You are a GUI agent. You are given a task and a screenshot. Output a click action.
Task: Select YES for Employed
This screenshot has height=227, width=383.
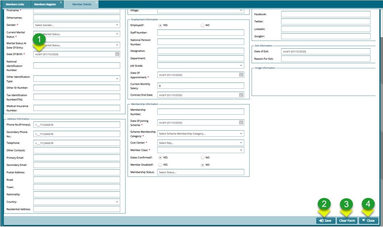[x=161, y=25]
